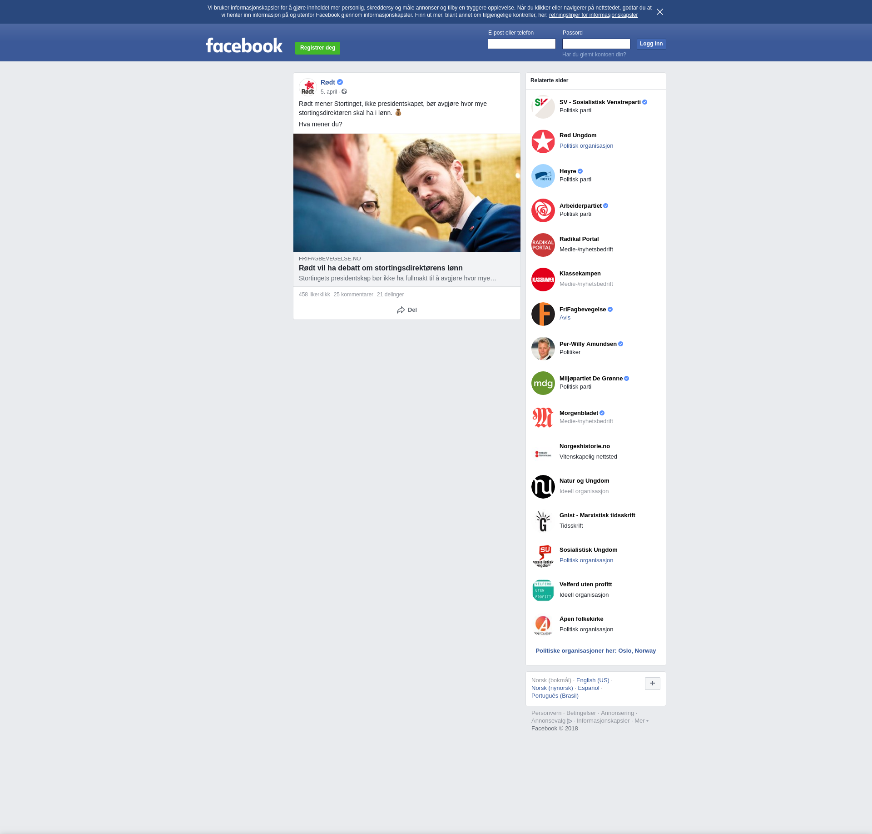Open Radikal Portal logo
The image size is (872, 834).
[x=543, y=245]
